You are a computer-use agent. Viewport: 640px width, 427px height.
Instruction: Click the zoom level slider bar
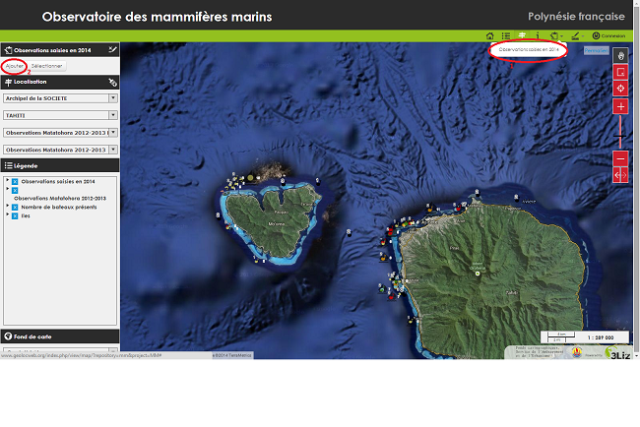620,132
